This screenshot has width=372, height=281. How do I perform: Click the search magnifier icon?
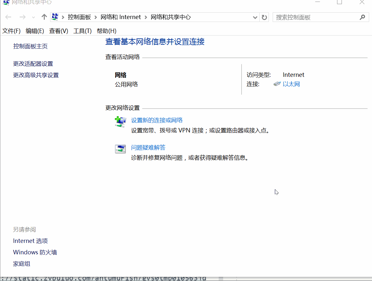[362, 17]
